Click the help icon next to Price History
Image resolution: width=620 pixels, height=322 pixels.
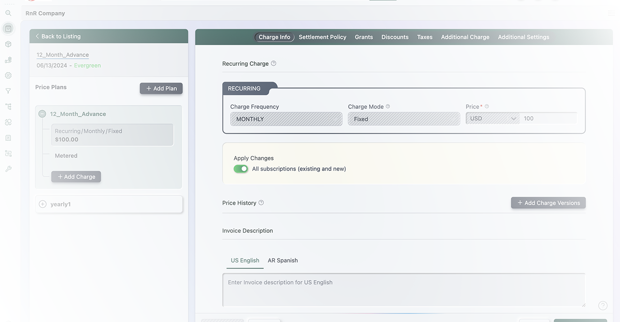click(x=261, y=203)
